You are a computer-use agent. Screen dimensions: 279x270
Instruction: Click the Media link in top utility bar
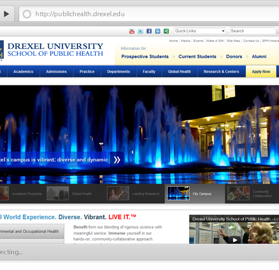(x=185, y=41)
